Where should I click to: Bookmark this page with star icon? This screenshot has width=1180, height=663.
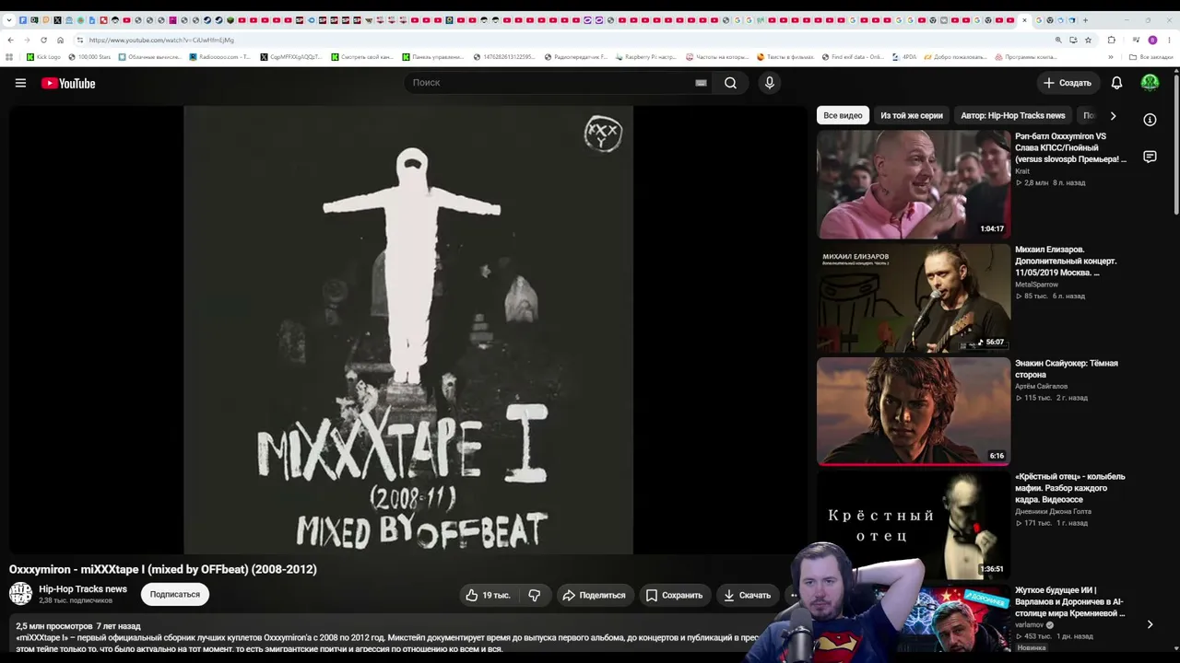(x=1088, y=40)
